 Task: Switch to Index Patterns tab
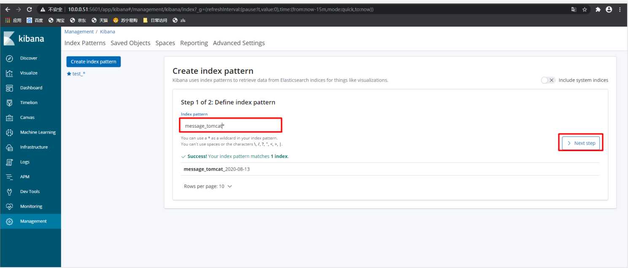point(85,43)
